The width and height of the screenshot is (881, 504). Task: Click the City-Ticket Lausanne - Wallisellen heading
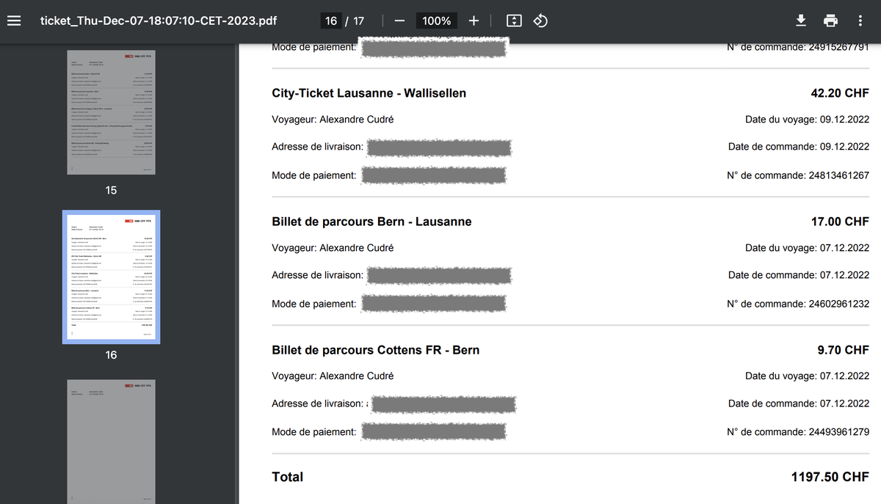coord(369,93)
